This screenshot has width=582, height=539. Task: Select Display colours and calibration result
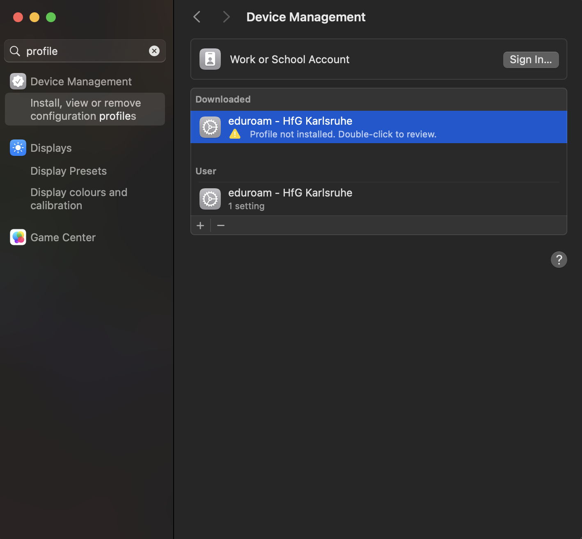pyautogui.click(x=79, y=199)
